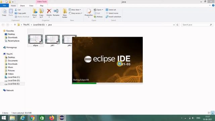Click the Edit command in Open group

click(x=97, y=13)
